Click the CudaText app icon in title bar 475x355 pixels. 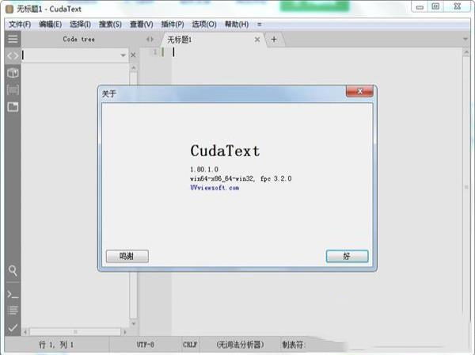9,9
